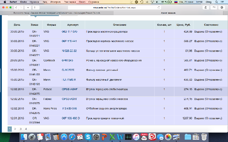
Task: Open the Файл menu
Action: [23, 2]
